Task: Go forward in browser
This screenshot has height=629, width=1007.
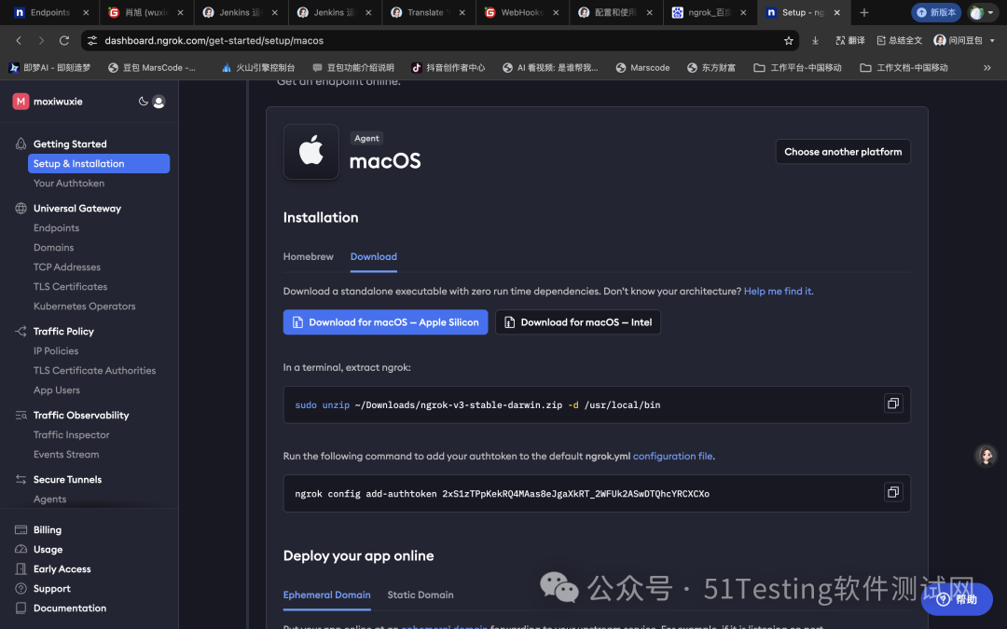Action: (41, 40)
